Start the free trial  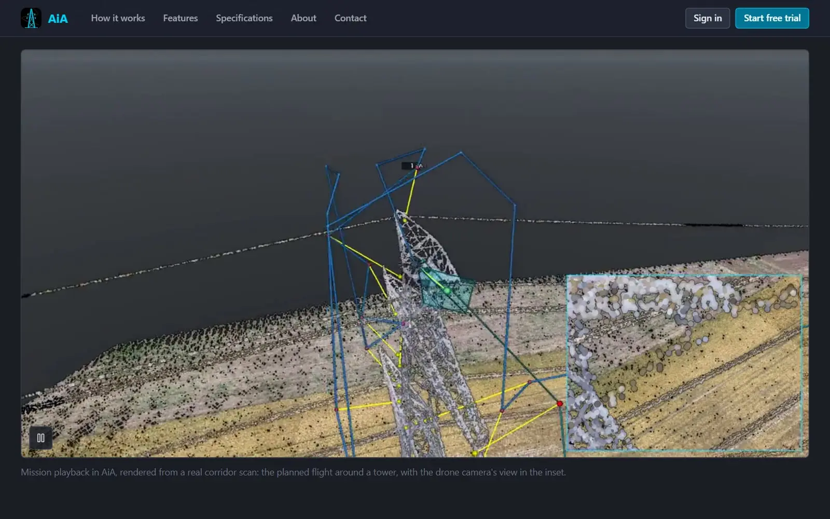pyautogui.click(x=772, y=18)
